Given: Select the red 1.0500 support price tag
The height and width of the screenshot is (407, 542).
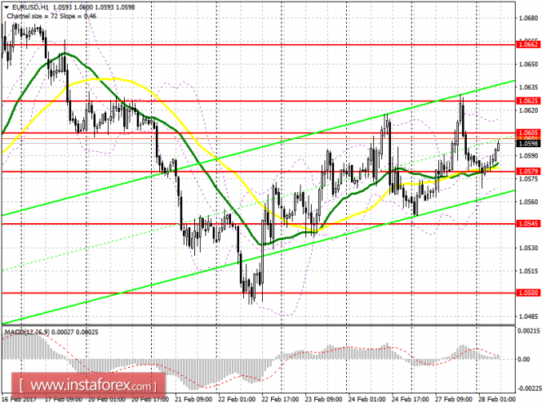Looking at the screenshot, I should [528, 293].
